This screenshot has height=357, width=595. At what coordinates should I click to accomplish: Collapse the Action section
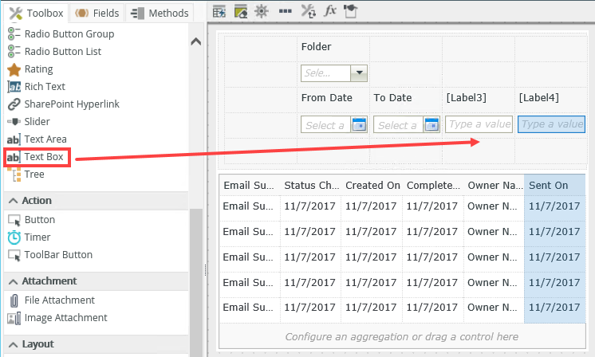click(13, 201)
